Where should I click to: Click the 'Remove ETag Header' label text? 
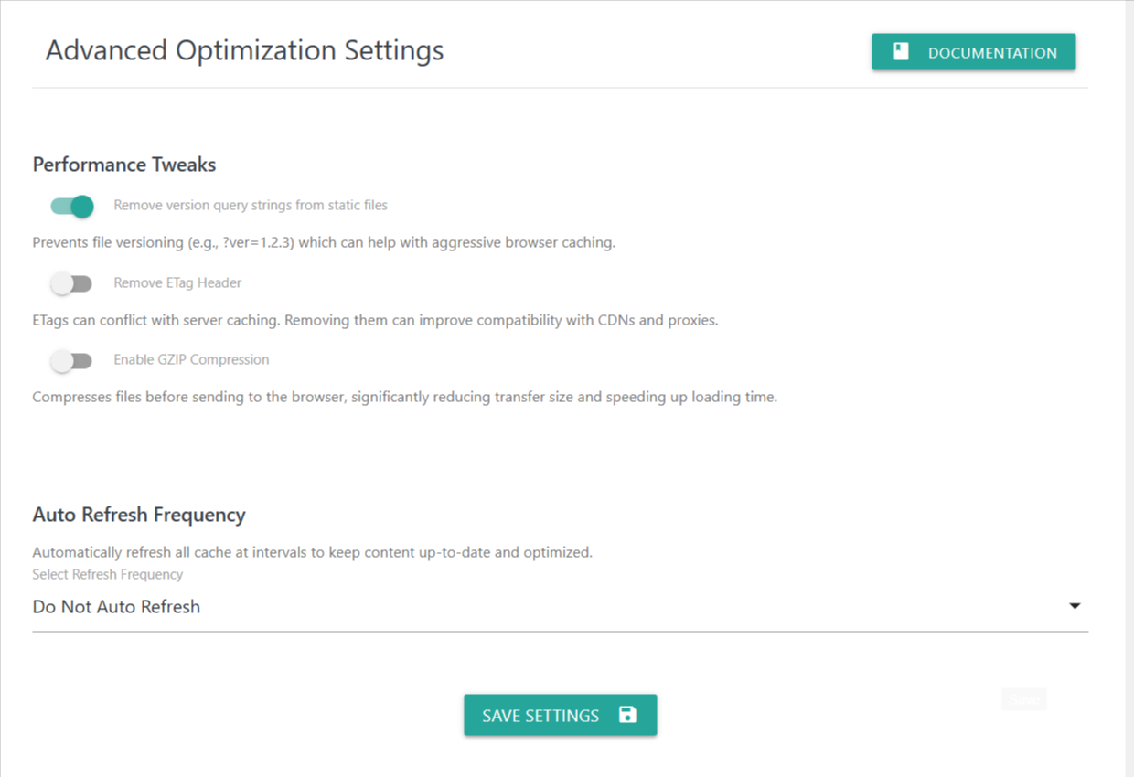coord(177,283)
